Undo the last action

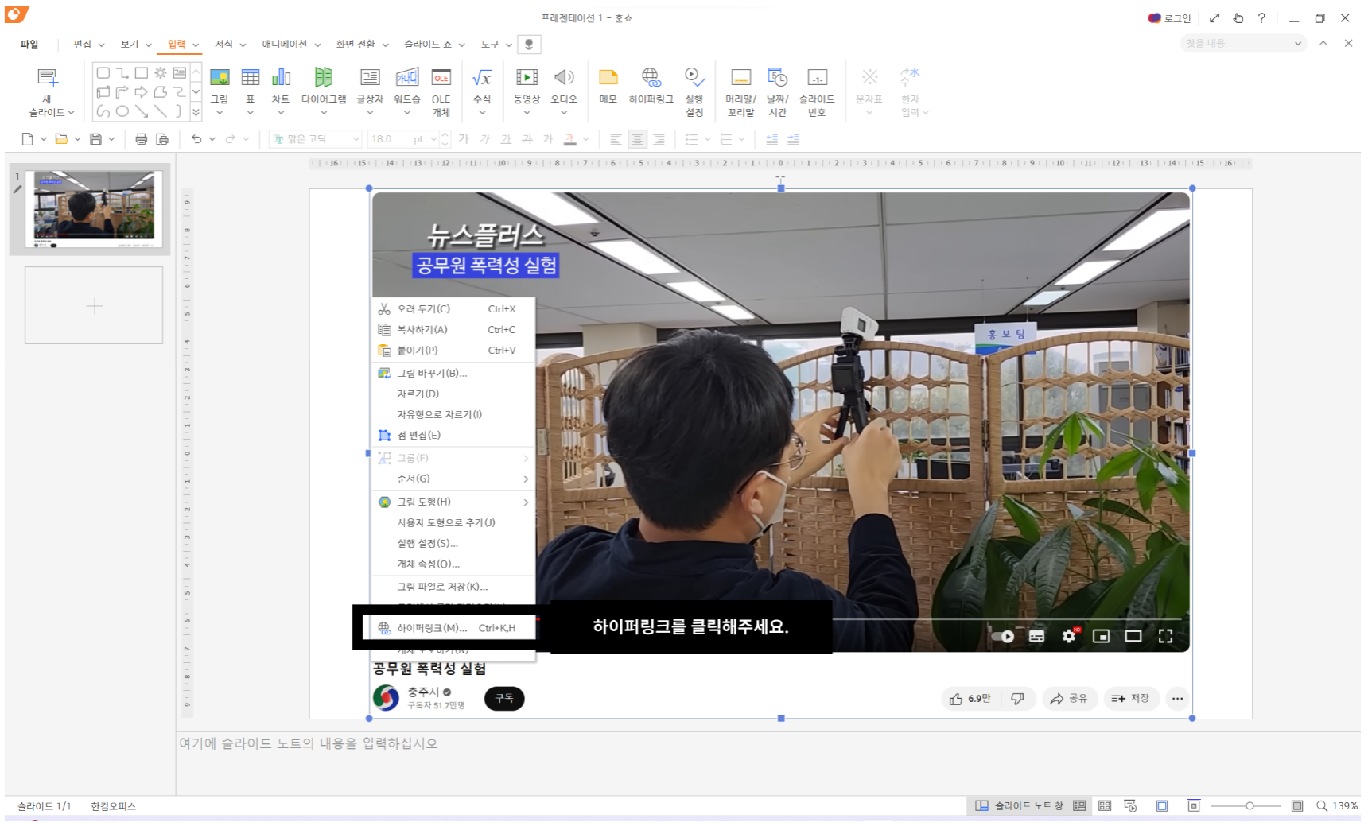(x=196, y=139)
